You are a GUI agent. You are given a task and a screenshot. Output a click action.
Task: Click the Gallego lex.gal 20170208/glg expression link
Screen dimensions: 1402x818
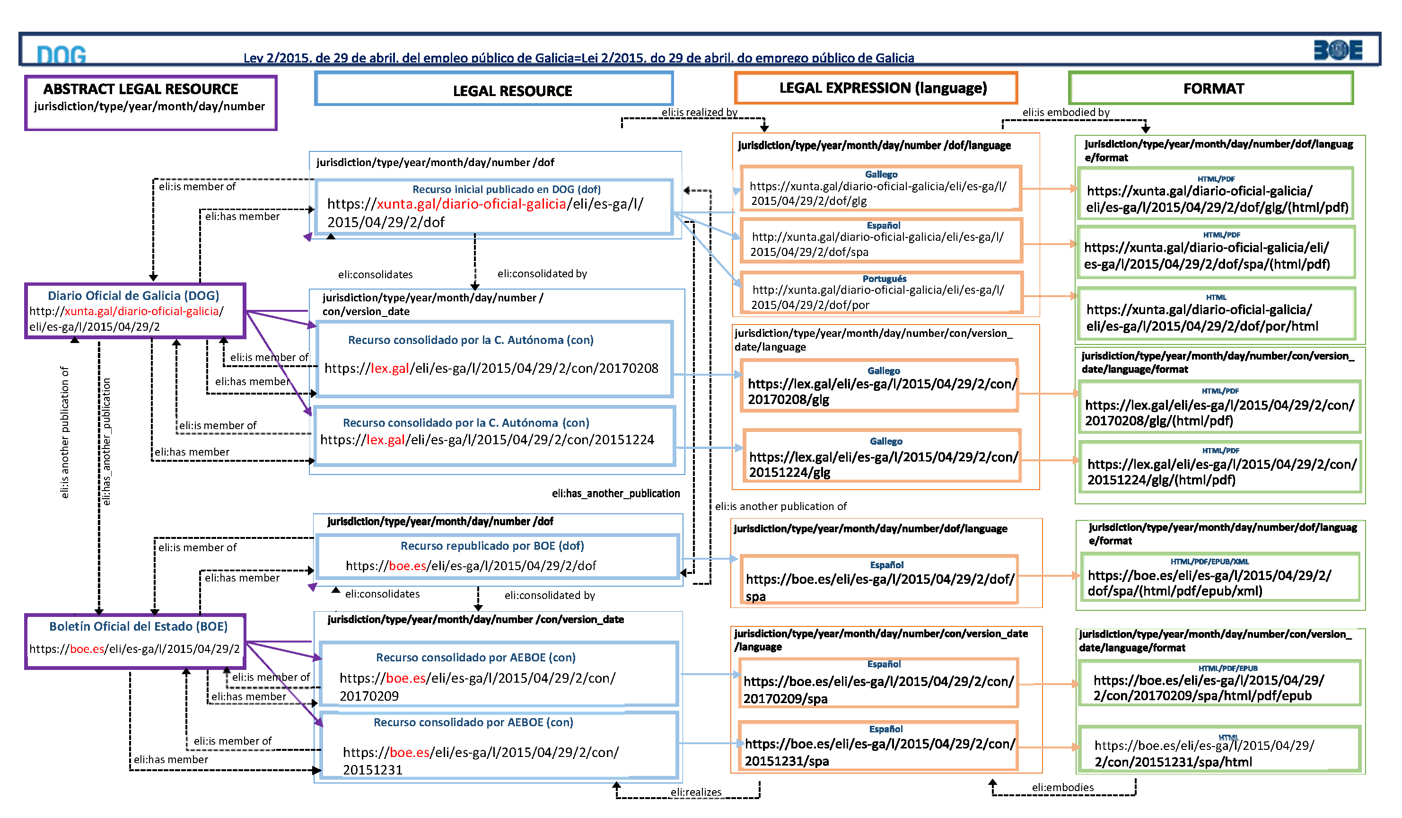882,391
